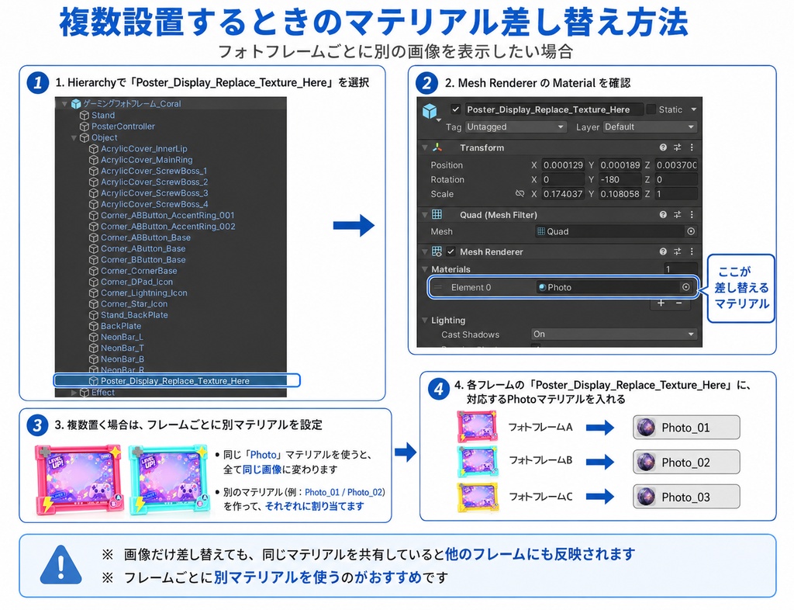Toggle constrained proportions link on Scale
794x610 pixels.
(x=520, y=193)
